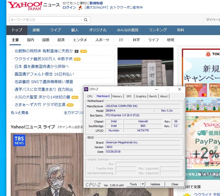This screenshot has height=196, width=220.
Task: Click the マイページ link at top right
Action: click(x=213, y=20)
